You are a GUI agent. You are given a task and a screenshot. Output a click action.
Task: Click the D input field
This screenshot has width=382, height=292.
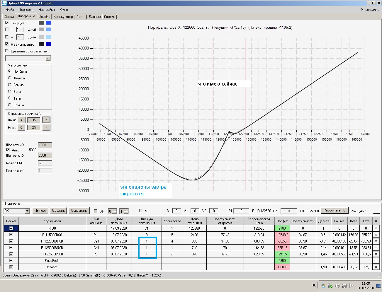tap(176, 211)
